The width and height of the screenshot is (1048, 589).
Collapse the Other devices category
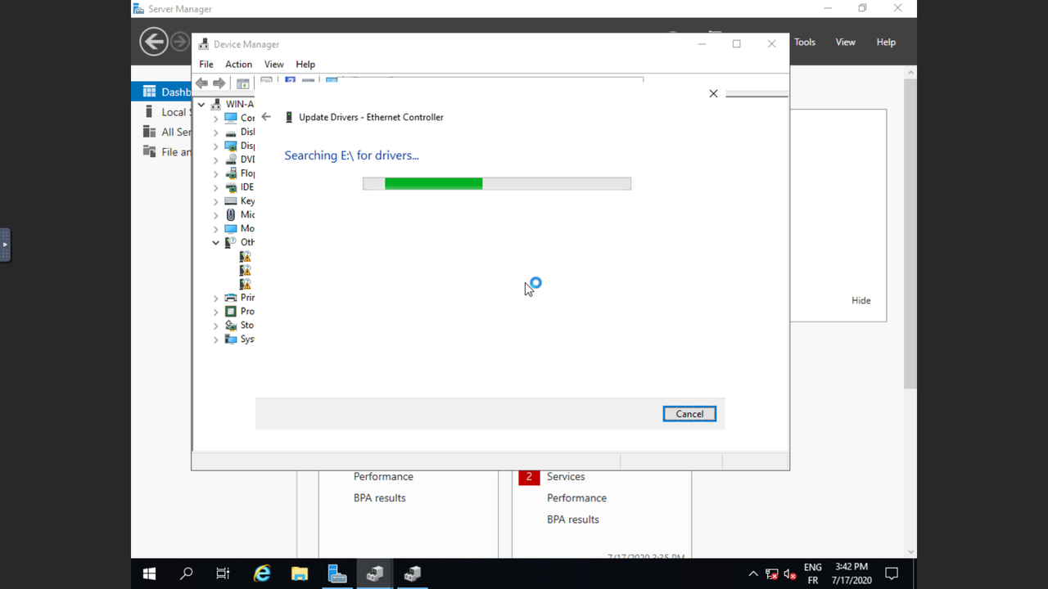click(x=216, y=243)
